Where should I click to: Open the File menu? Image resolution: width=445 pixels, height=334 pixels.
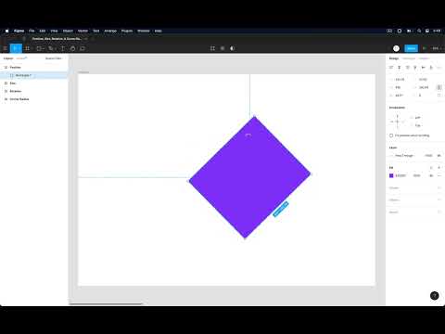coord(32,31)
